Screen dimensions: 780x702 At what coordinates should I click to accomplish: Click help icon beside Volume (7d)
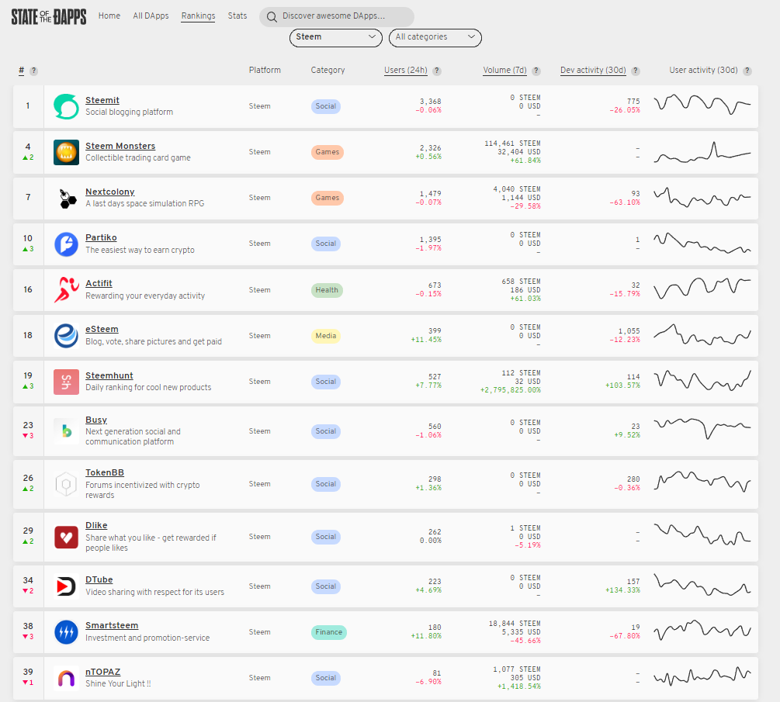tap(536, 71)
